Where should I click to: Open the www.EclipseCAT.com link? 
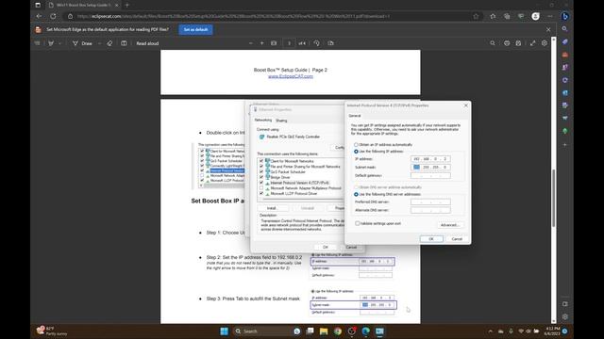pyautogui.click(x=291, y=76)
